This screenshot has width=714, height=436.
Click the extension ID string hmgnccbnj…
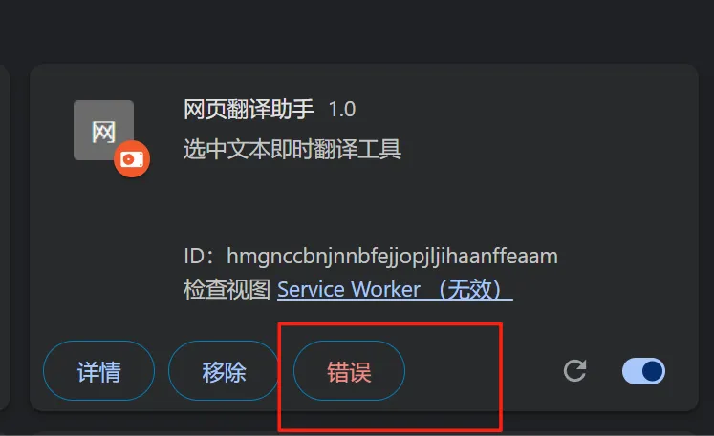click(x=392, y=257)
